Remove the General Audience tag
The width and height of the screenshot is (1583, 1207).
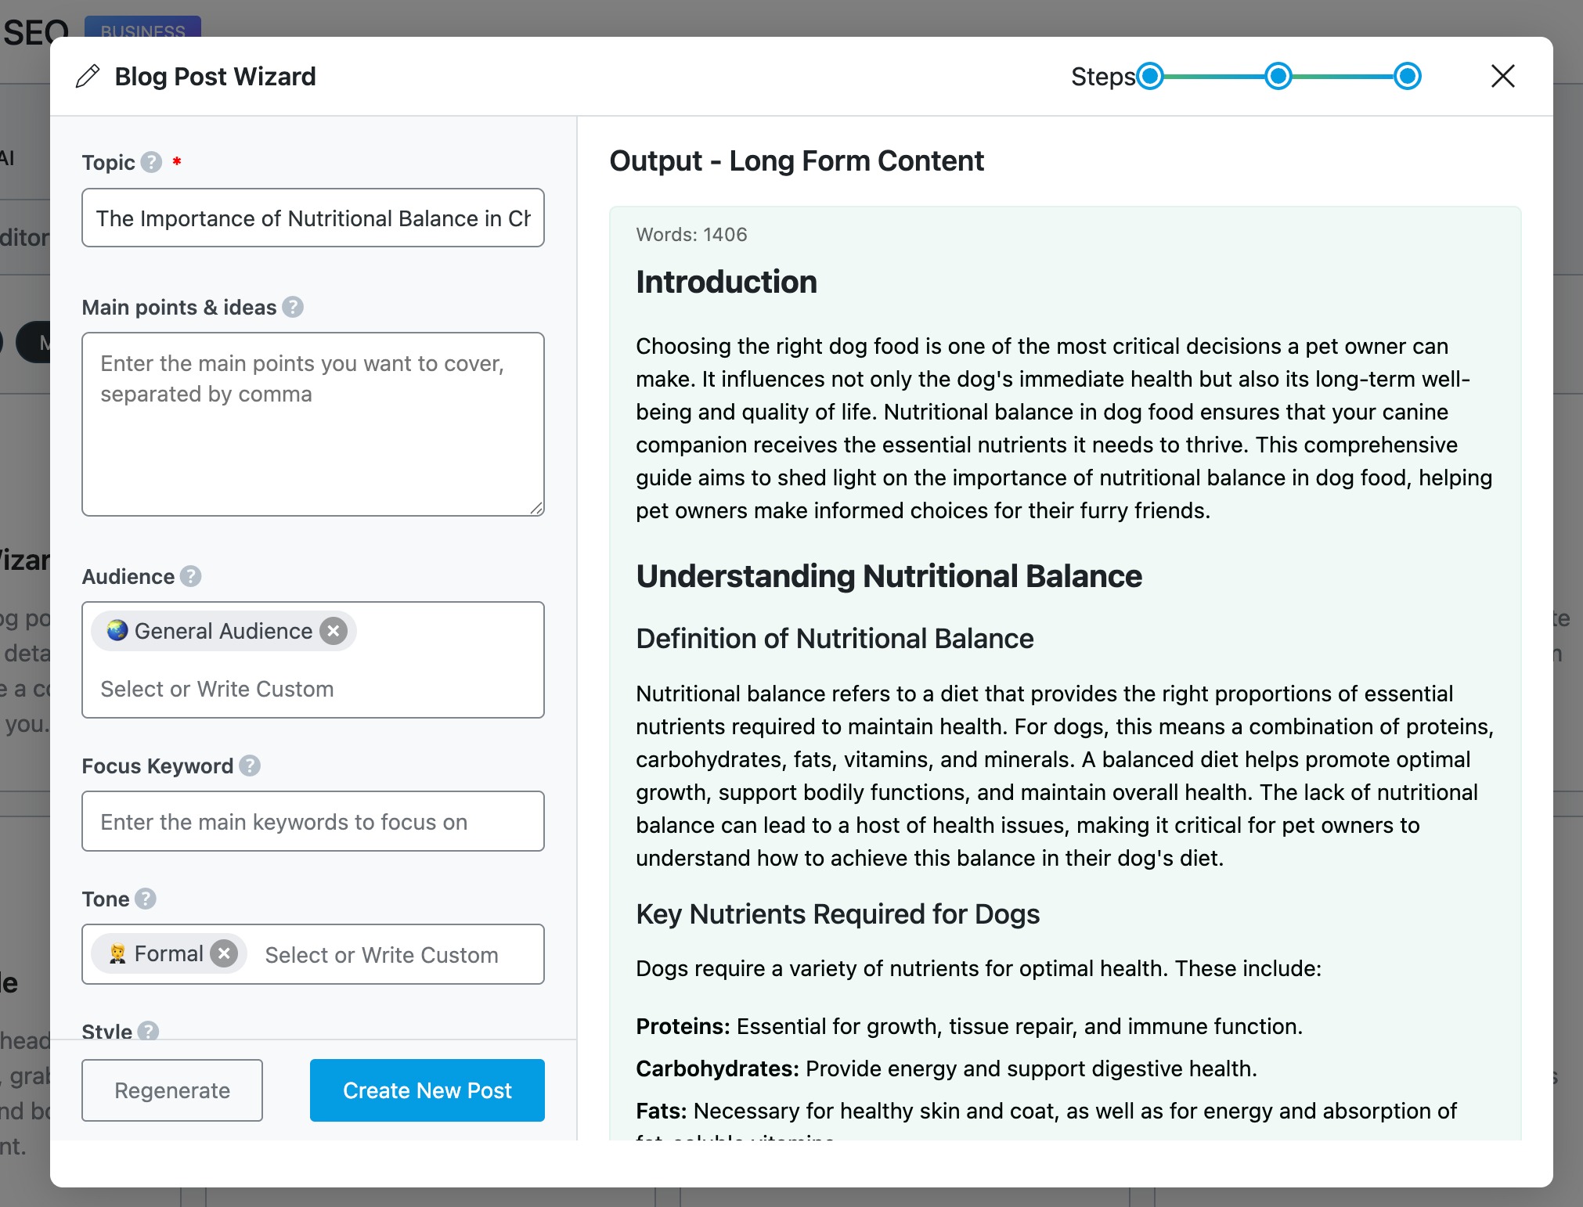coord(334,631)
